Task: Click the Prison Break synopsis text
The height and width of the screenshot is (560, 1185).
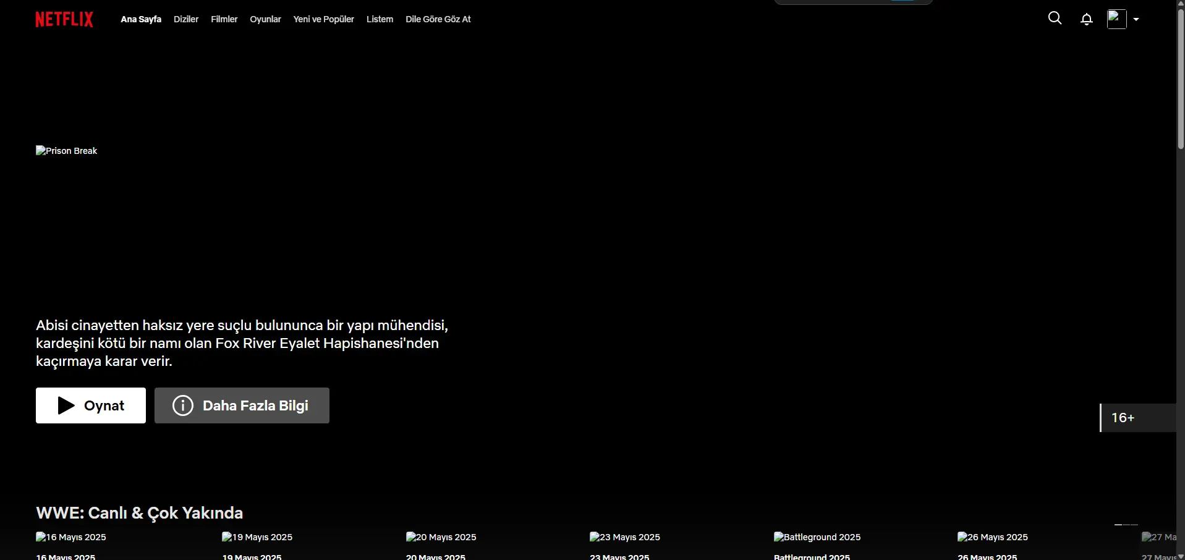Action: (x=242, y=343)
